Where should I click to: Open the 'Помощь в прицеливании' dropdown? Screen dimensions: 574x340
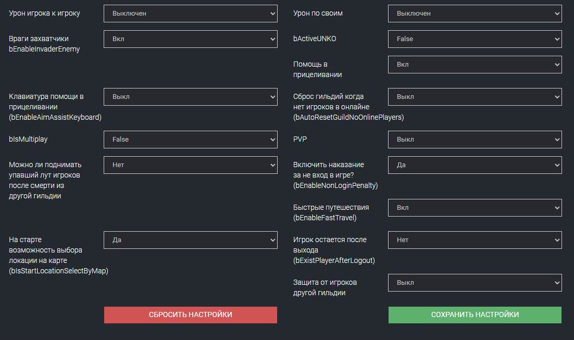tap(475, 65)
